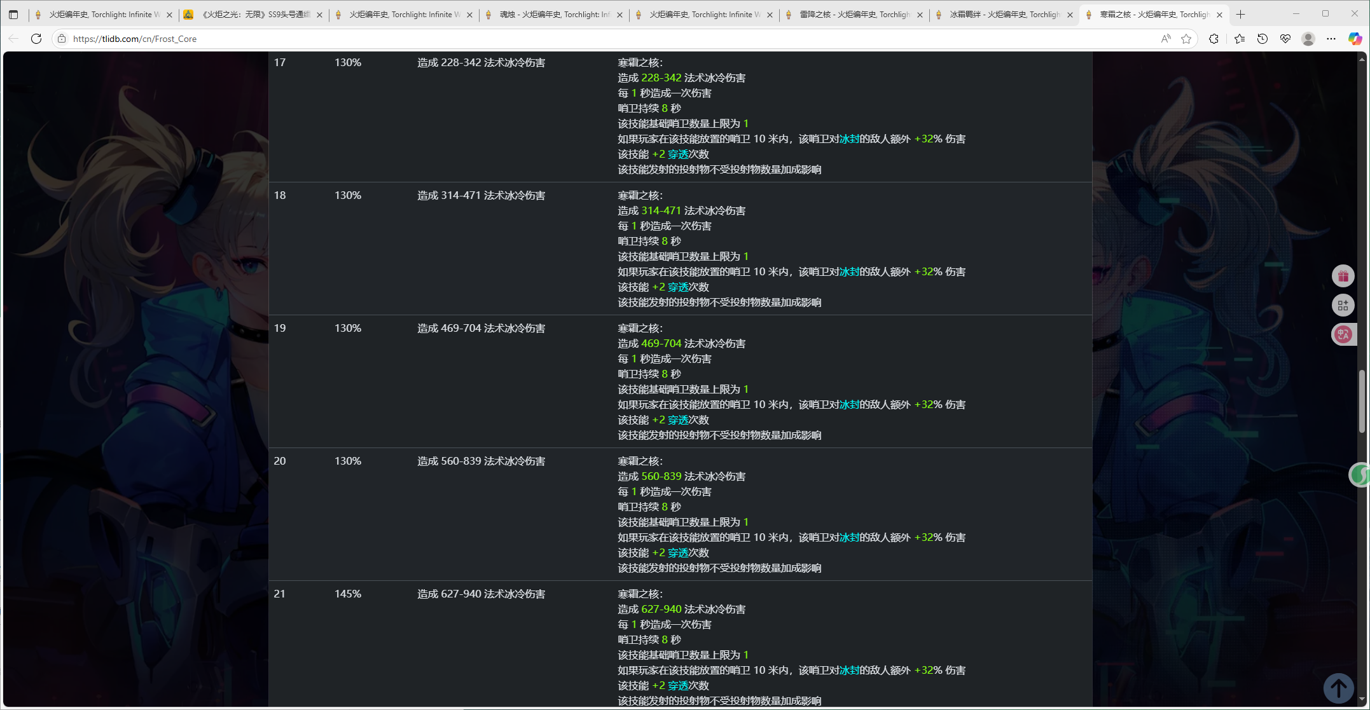This screenshot has height=710, width=1370.
Task: Click 冰封 link in level 18 row
Action: (849, 272)
